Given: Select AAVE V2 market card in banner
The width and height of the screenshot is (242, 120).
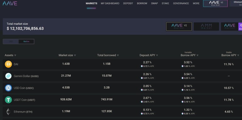Looking at the screenshot, I should click(179, 26).
